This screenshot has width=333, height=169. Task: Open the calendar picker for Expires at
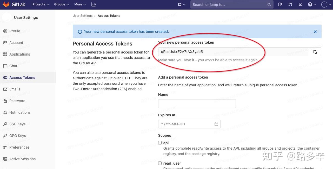[x=216, y=124]
